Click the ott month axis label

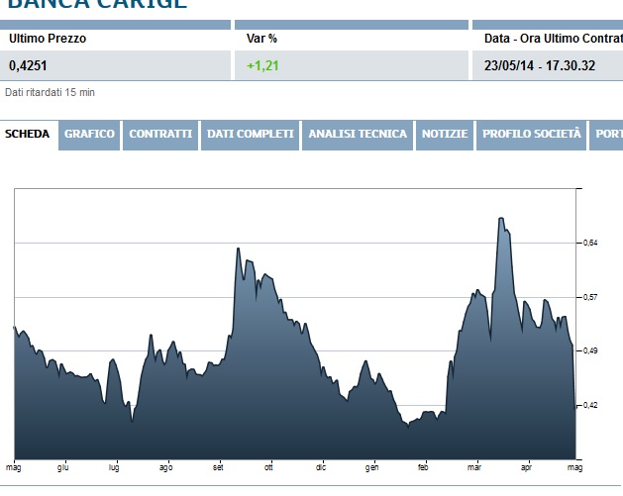point(268,467)
